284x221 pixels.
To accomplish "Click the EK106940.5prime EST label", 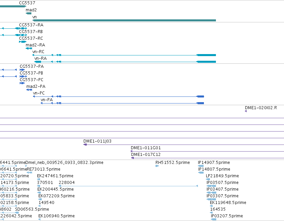I will [x=56, y=216].
